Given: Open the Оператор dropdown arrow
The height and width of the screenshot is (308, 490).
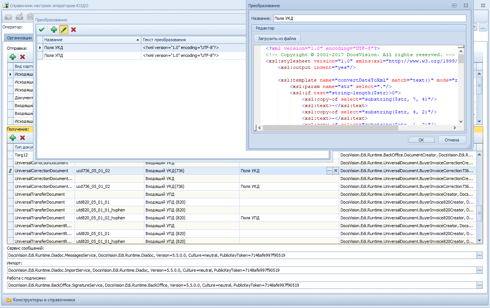Looking at the screenshot, I should [x=475, y=27].
